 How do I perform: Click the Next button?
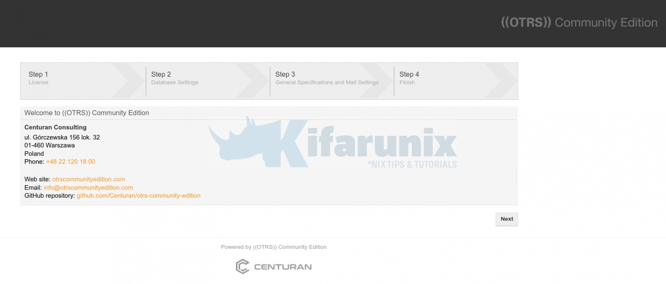click(x=506, y=219)
